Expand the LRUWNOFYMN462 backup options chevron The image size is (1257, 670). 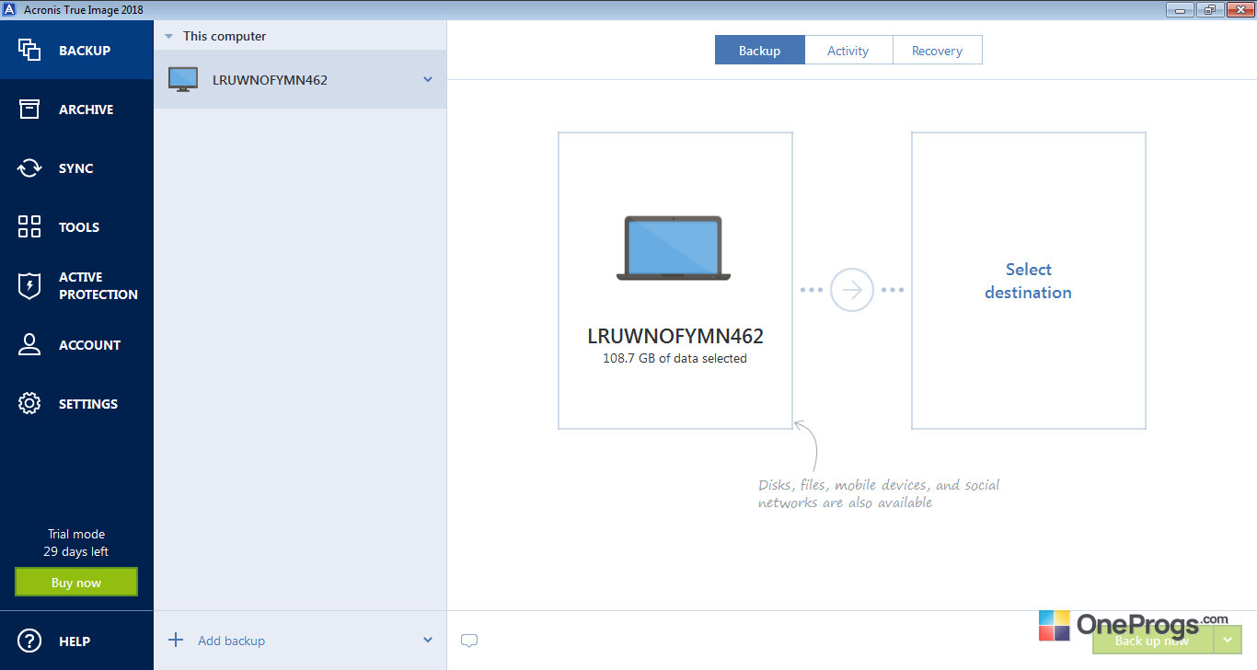428,79
